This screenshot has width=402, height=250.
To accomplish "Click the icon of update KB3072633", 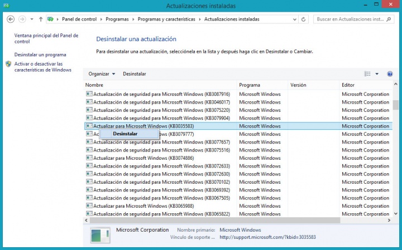I will tap(89, 166).
